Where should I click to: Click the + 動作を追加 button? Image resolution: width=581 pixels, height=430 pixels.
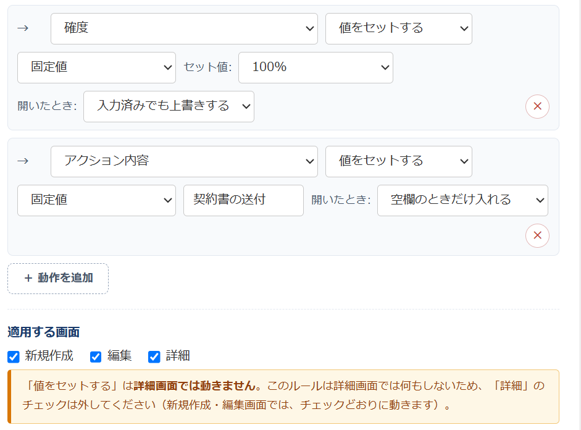(x=58, y=279)
